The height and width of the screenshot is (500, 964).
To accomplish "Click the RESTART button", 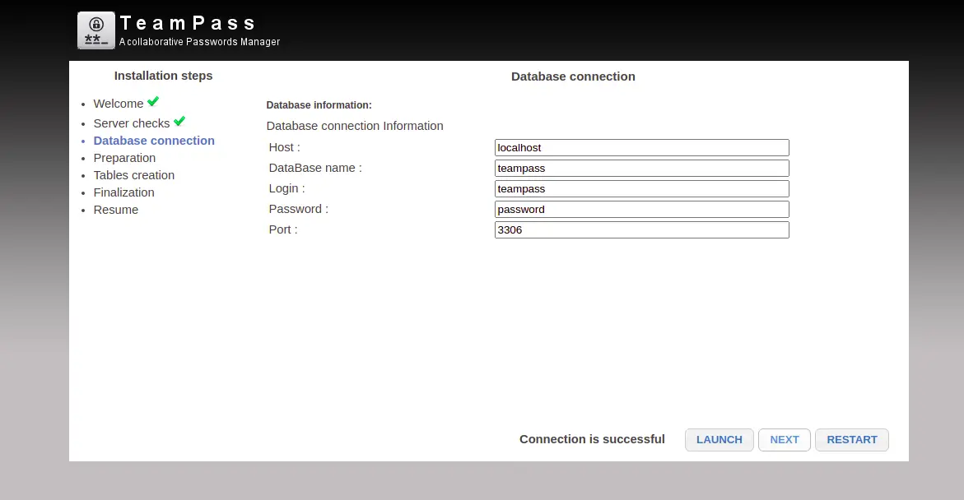I will click(x=852, y=440).
